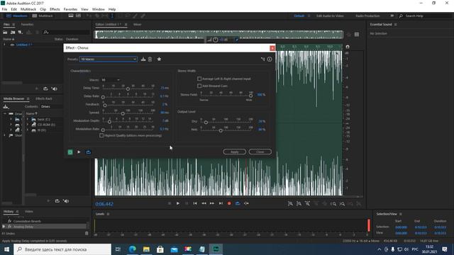Import file icon in Files panel
454x255 pixels.
click(x=13, y=32)
